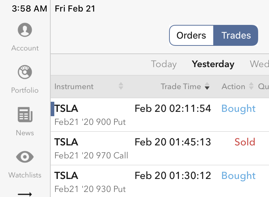Open the Portfolio gauge icon
The height and width of the screenshot is (197, 269).
pyautogui.click(x=25, y=72)
